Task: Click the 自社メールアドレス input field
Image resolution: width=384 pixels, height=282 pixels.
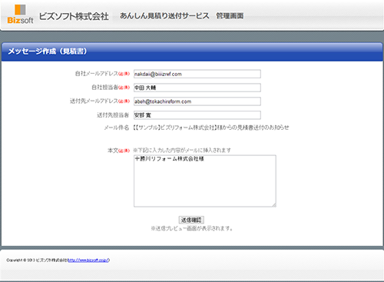Action: click(x=197, y=74)
